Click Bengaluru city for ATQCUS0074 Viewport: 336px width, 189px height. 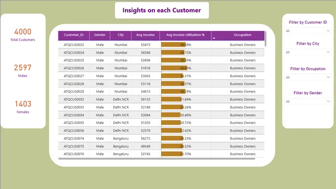coord(121,139)
